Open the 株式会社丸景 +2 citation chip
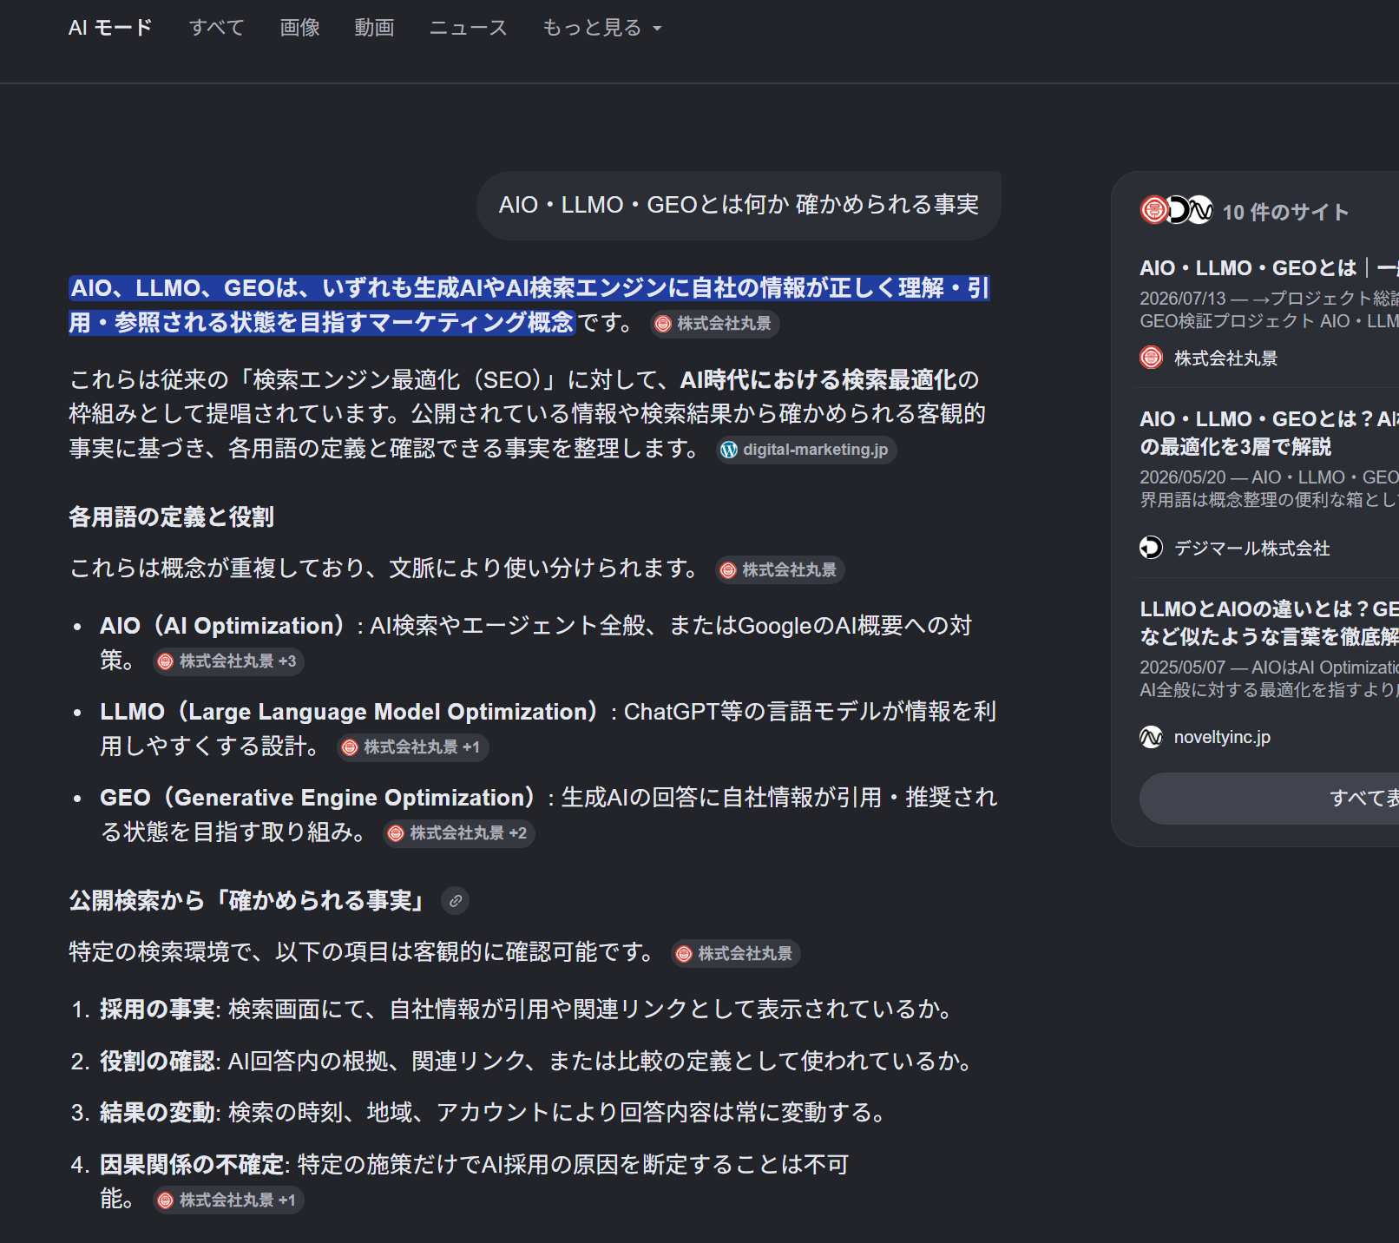 click(x=459, y=833)
